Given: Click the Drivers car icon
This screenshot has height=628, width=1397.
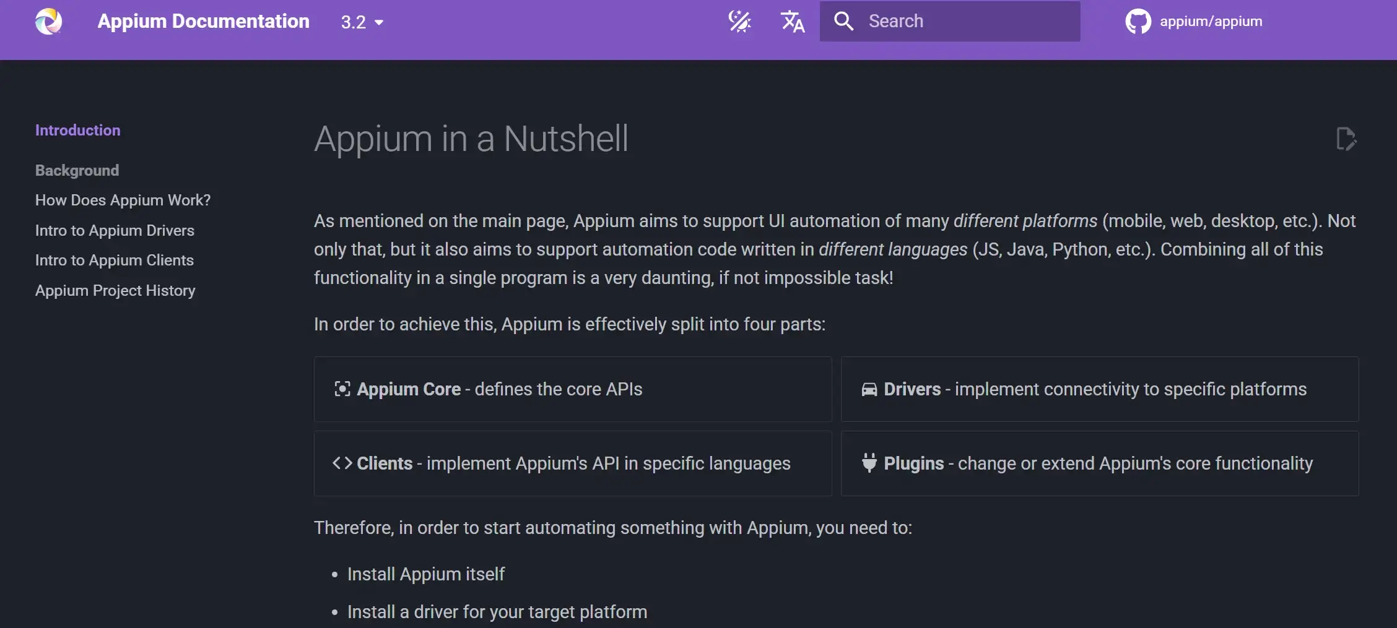Looking at the screenshot, I should tap(869, 389).
